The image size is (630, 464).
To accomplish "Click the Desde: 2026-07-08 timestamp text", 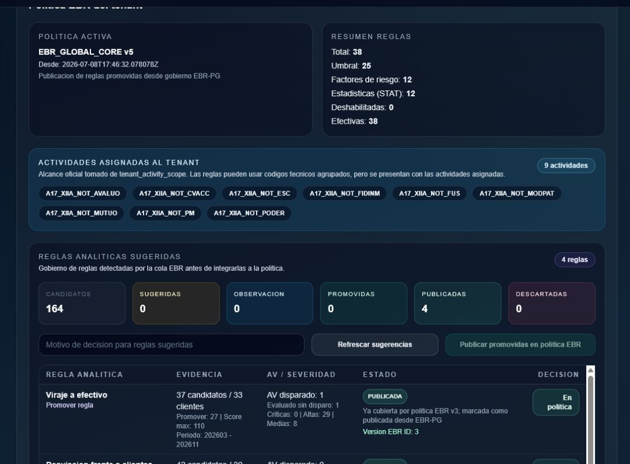I will (99, 64).
